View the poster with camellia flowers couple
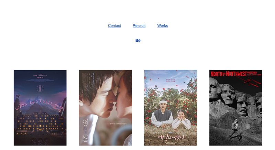The width and height of the screenshot is (275, 150). tap(170, 108)
